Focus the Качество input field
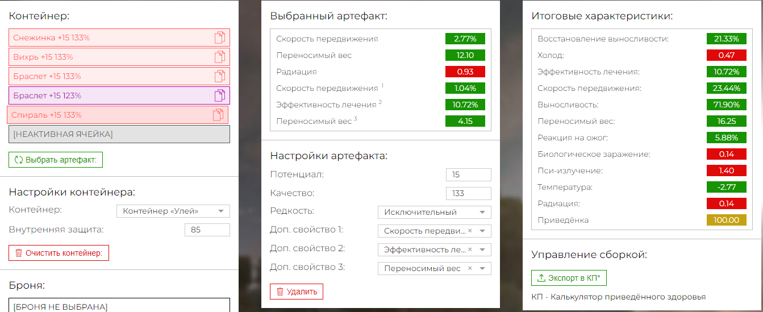The width and height of the screenshot is (763, 312). [469, 193]
